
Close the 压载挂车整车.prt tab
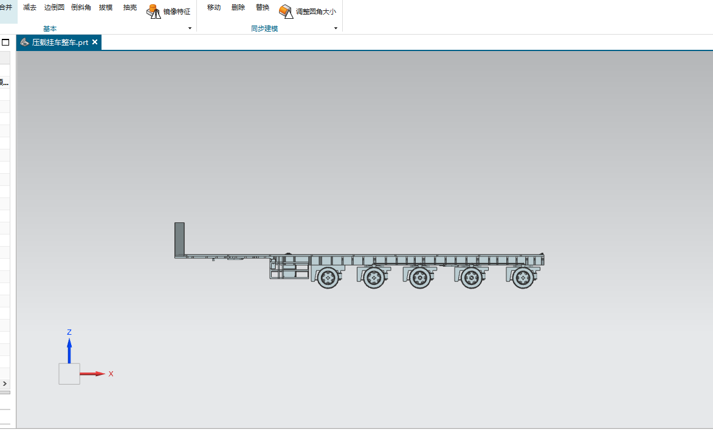point(95,42)
